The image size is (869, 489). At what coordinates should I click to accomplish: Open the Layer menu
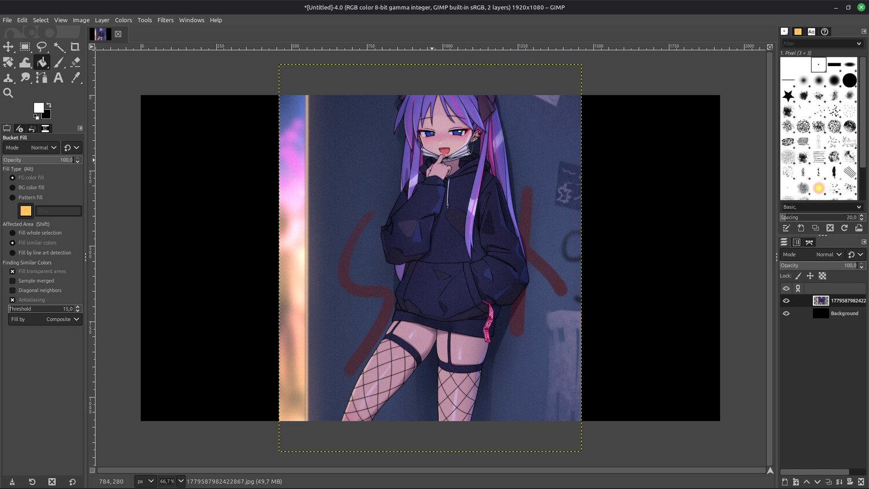[102, 20]
